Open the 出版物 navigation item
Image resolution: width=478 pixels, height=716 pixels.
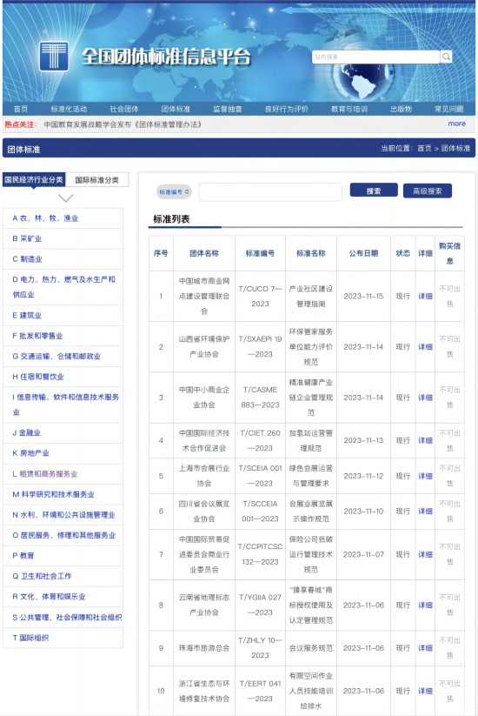[x=401, y=109]
